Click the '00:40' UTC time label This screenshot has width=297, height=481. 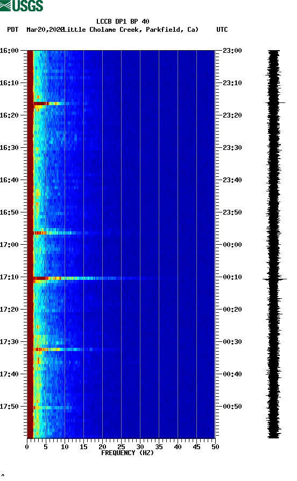tap(232, 374)
